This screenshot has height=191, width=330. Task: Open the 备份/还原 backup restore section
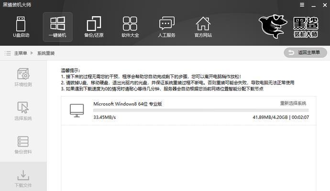(94, 27)
